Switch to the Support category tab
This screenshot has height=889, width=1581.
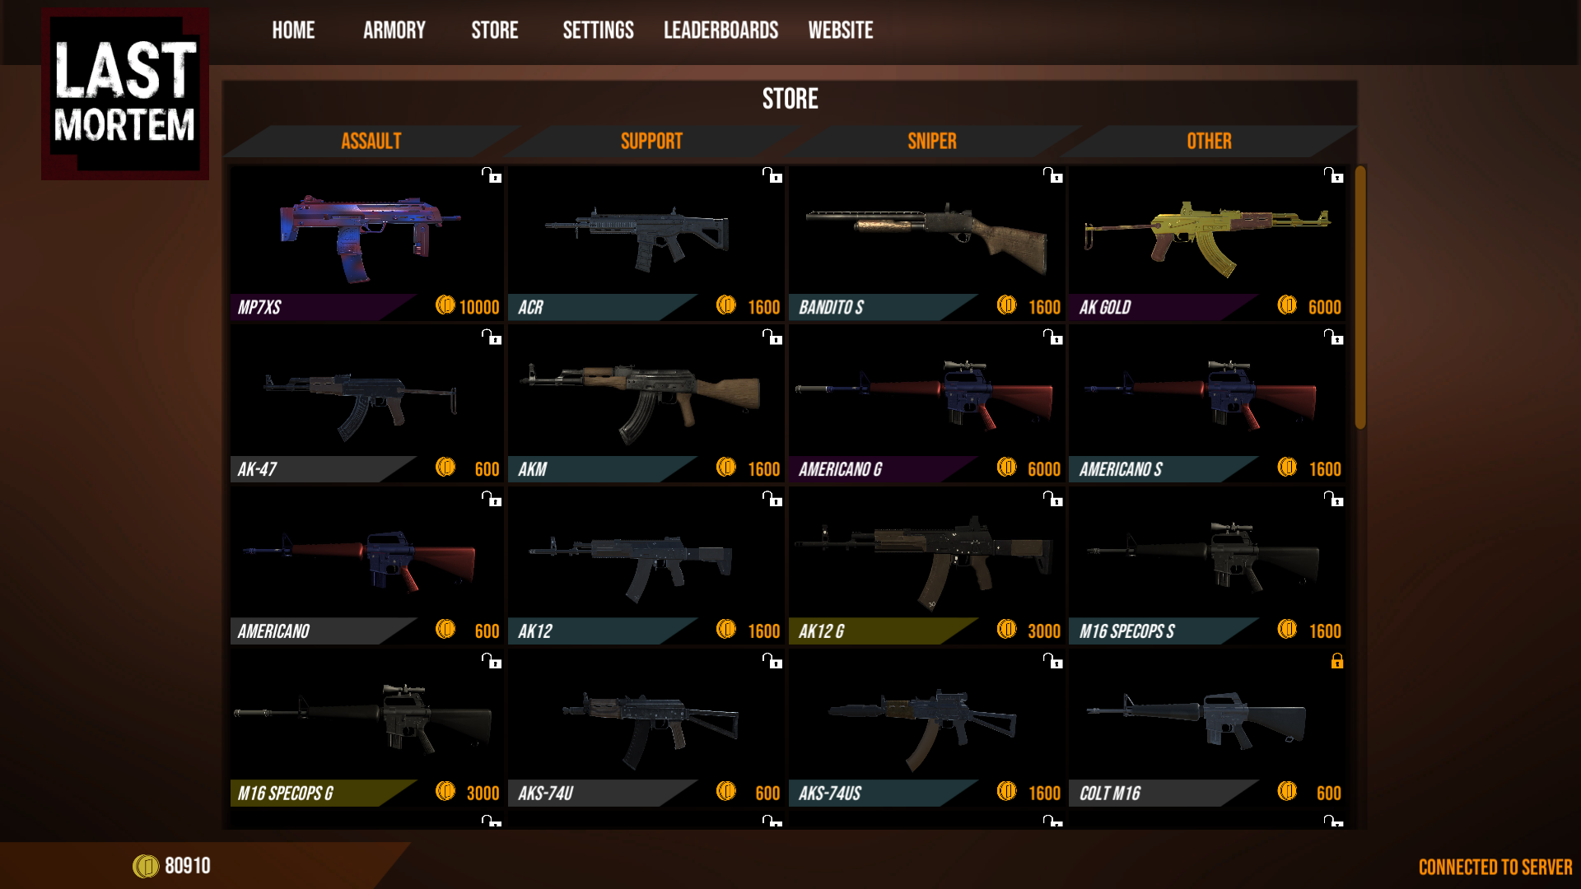pyautogui.click(x=651, y=142)
